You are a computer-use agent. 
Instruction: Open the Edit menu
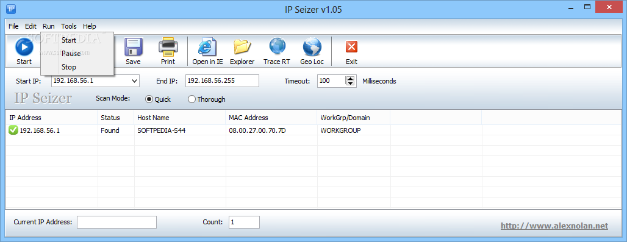click(x=30, y=26)
